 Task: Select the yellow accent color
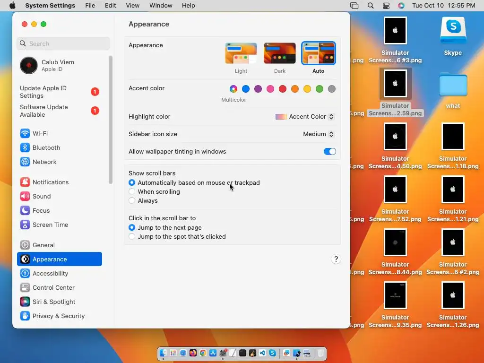pos(307,89)
